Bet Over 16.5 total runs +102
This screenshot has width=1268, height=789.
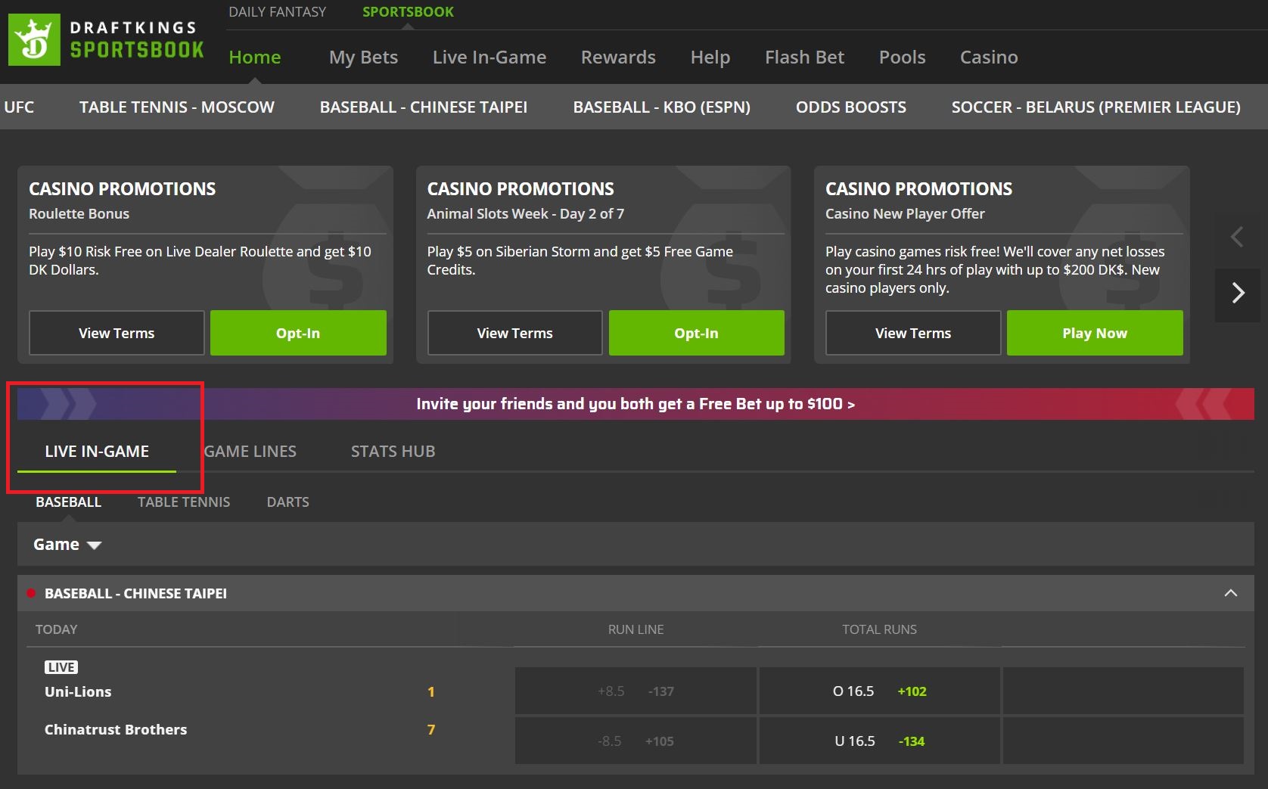880,691
